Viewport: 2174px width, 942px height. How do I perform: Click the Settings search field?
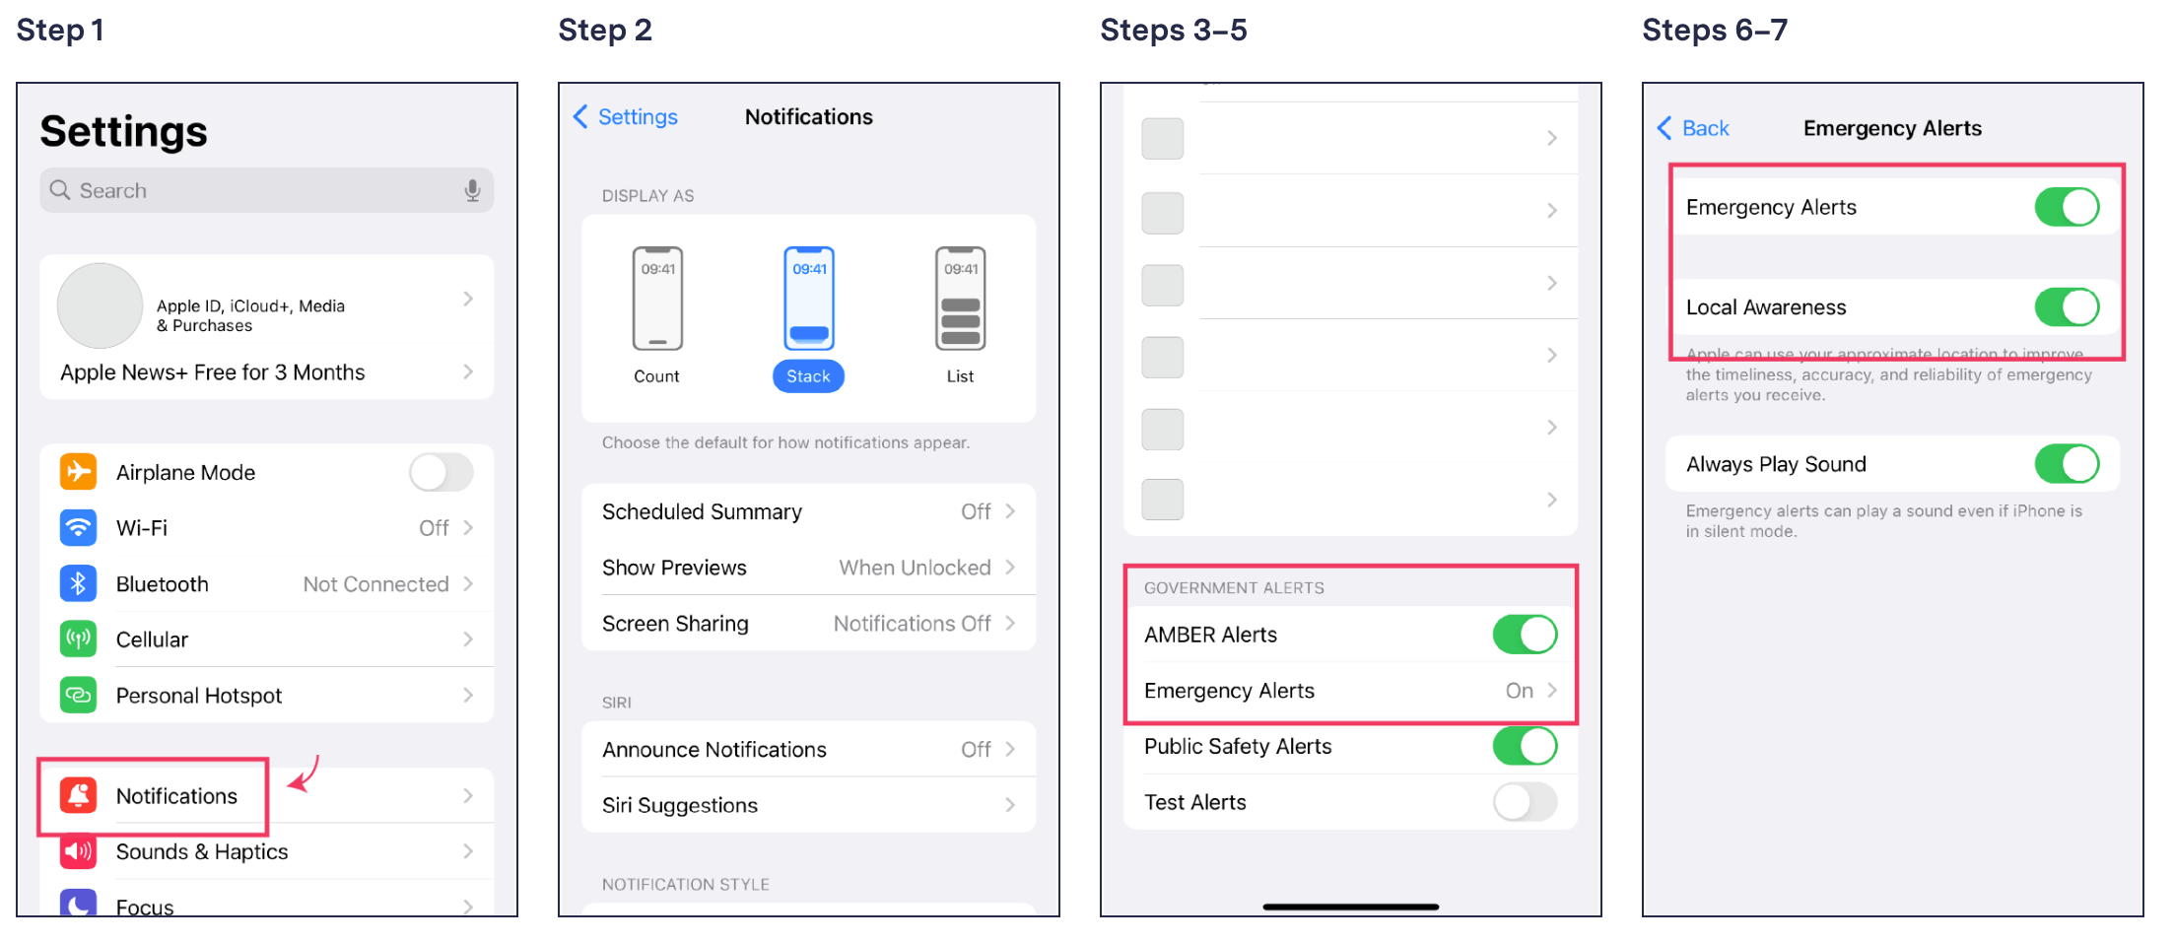[x=256, y=190]
